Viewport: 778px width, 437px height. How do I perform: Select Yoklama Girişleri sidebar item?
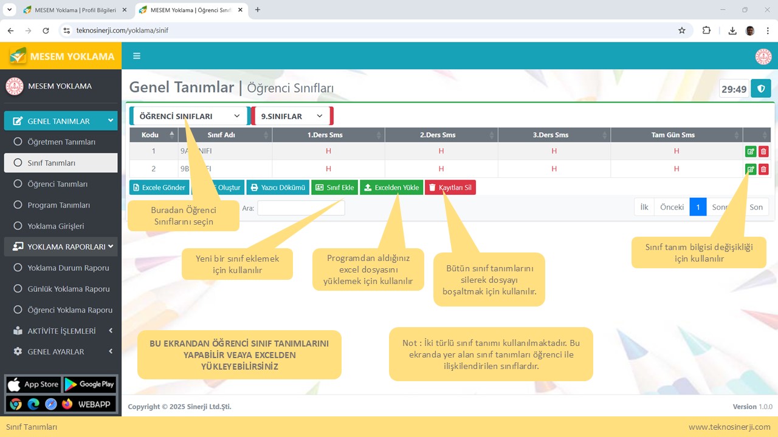click(x=56, y=226)
